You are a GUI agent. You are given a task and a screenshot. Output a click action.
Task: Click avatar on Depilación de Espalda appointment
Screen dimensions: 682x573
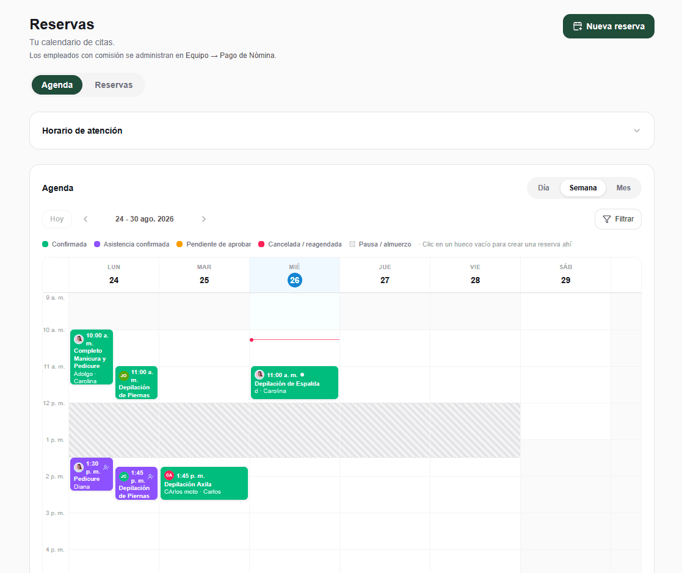[x=259, y=375]
